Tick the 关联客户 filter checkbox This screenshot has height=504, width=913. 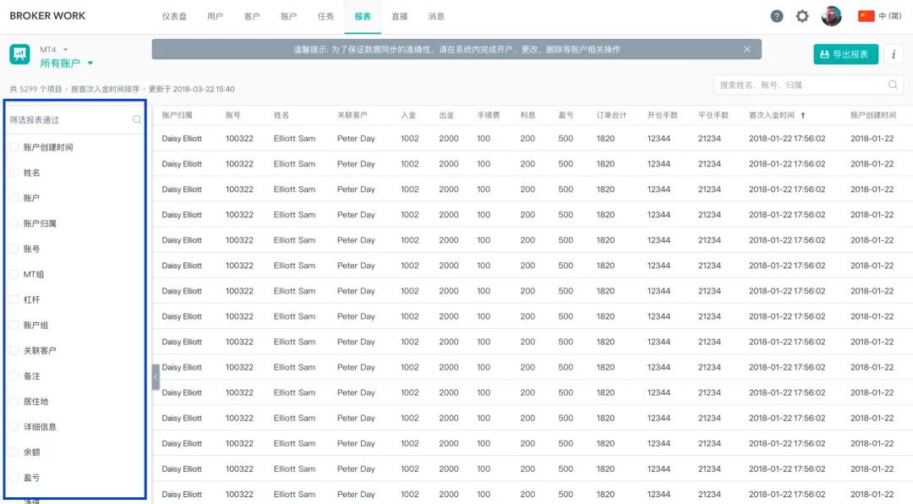pyautogui.click(x=14, y=350)
